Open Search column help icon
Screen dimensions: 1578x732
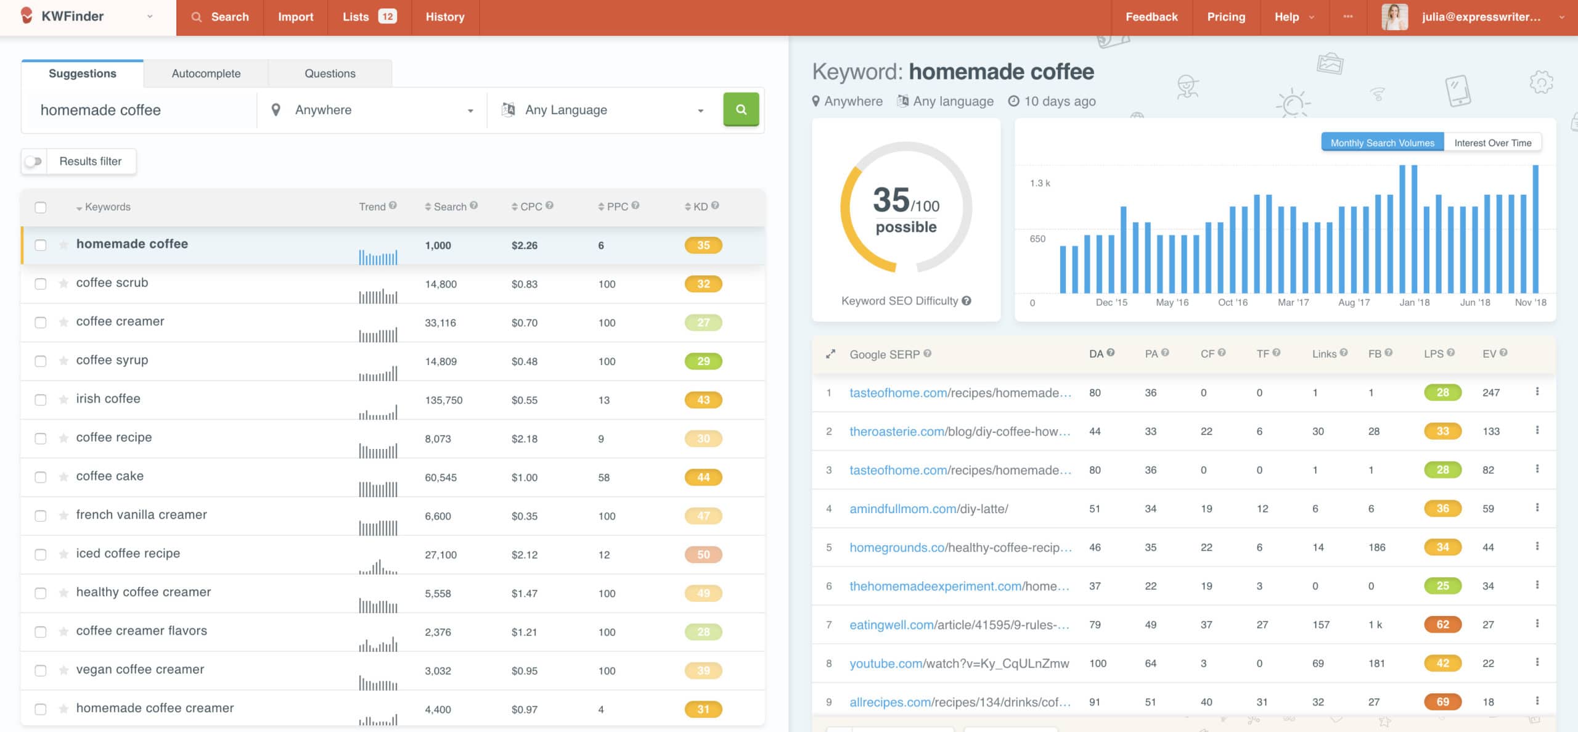tap(473, 205)
